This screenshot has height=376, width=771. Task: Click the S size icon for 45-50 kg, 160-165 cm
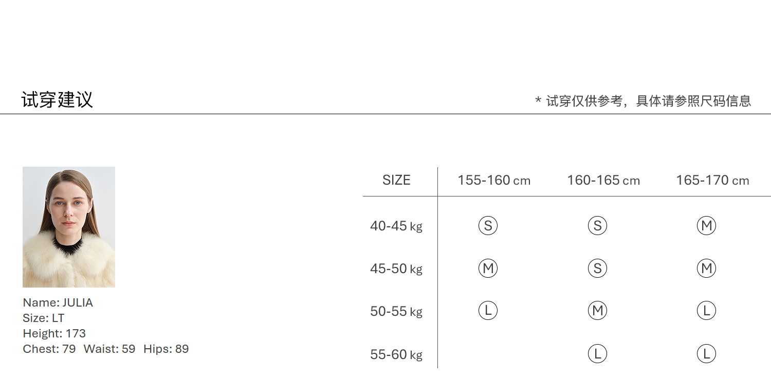(597, 268)
